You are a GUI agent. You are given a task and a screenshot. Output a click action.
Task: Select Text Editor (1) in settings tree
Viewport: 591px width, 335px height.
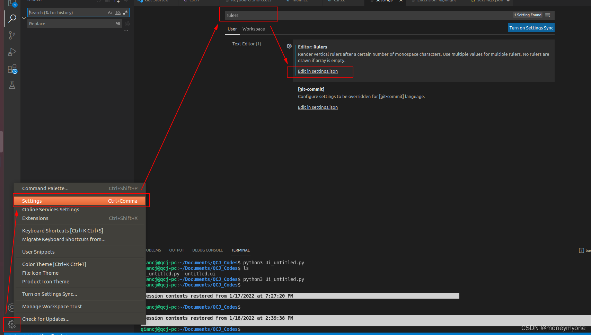point(247,44)
